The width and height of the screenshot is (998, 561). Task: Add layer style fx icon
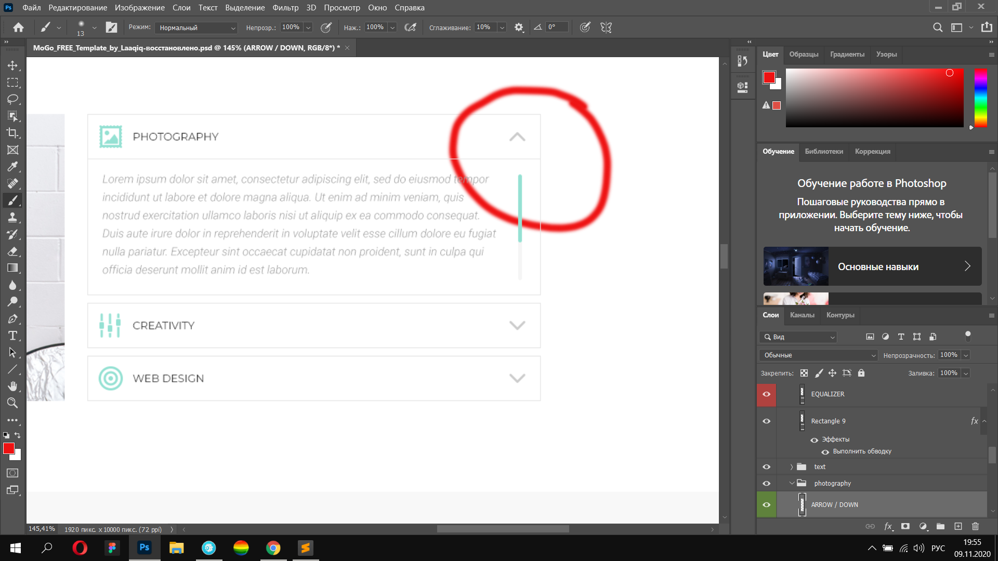(x=888, y=526)
